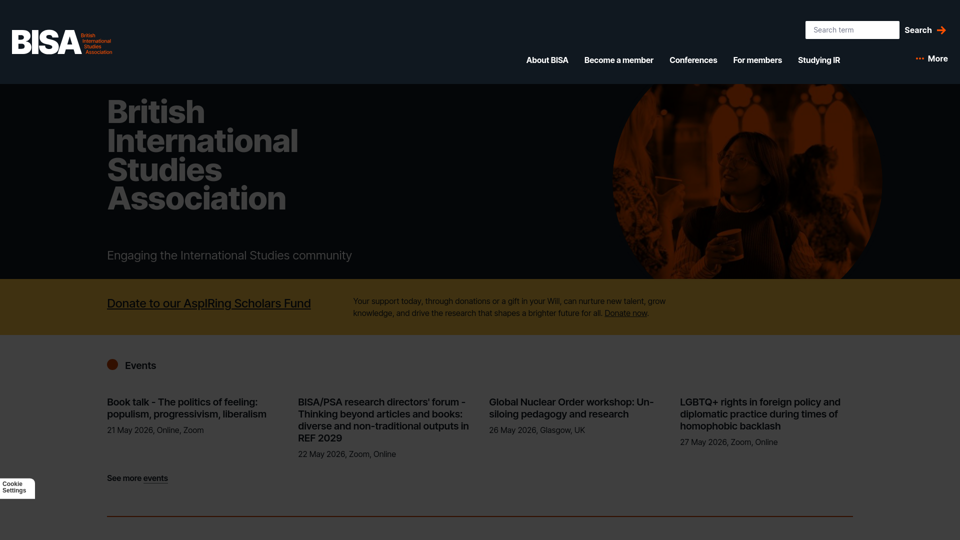Open the About BISA menu
This screenshot has height=540, width=960.
[x=547, y=60]
